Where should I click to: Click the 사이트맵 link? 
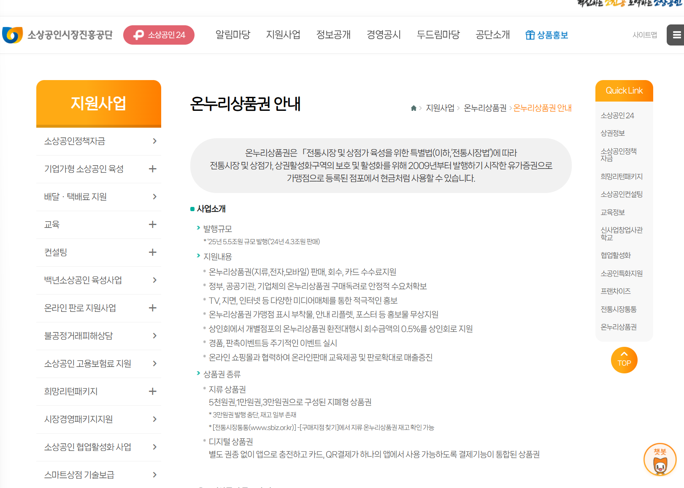click(645, 35)
